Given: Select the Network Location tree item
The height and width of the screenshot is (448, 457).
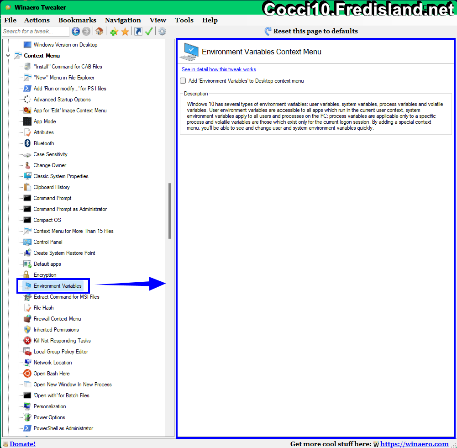Looking at the screenshot, I should tap(53, 362).
